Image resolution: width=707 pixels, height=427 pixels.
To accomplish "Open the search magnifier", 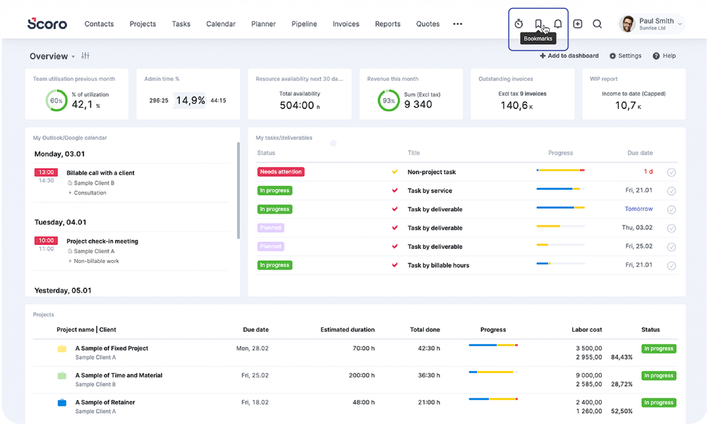I will pos(597,24).
